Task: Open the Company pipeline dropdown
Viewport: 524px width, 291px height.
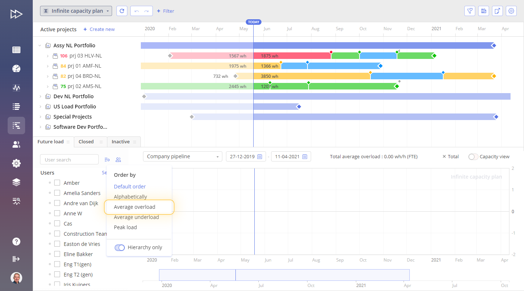Action: [x=183, y=156]
